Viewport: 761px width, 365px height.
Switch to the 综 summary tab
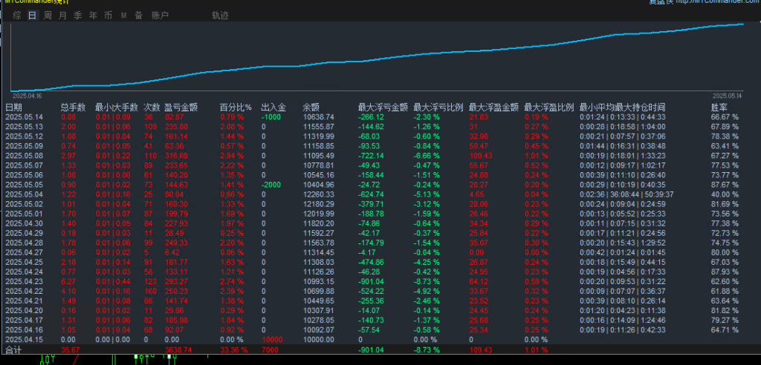tap(16, 15)
